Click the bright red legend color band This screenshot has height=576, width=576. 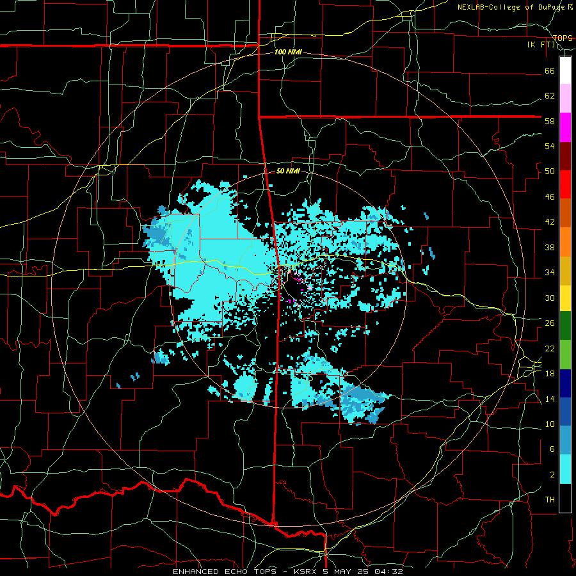(565, 184)
